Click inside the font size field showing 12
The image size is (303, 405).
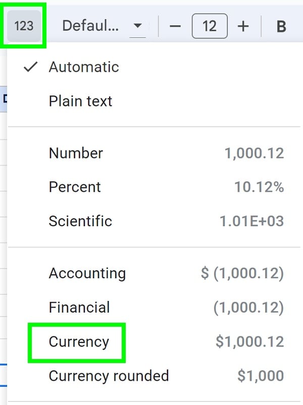[210, 25]
